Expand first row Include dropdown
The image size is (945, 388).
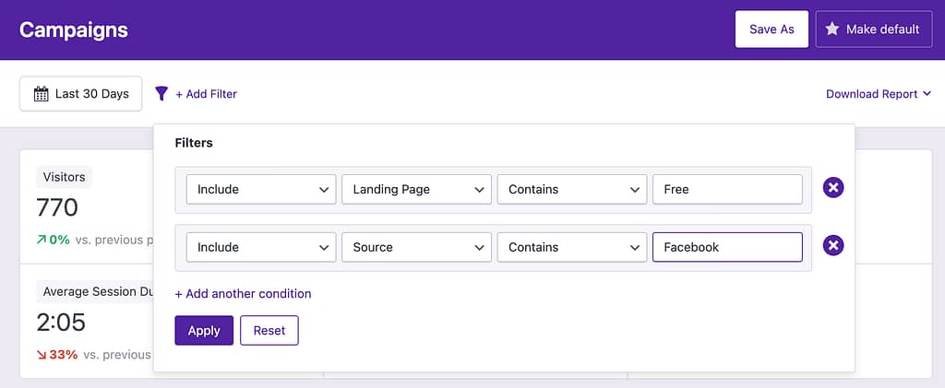[261, 189]
